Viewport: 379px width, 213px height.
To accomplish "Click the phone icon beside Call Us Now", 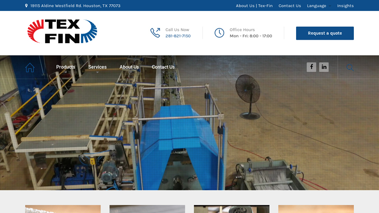I will tap(155, 33).
